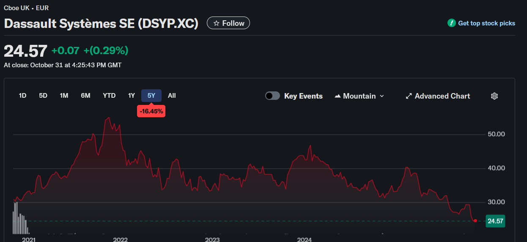Open chart settings gear icon

pyautogui.click(x=494, y=96)
